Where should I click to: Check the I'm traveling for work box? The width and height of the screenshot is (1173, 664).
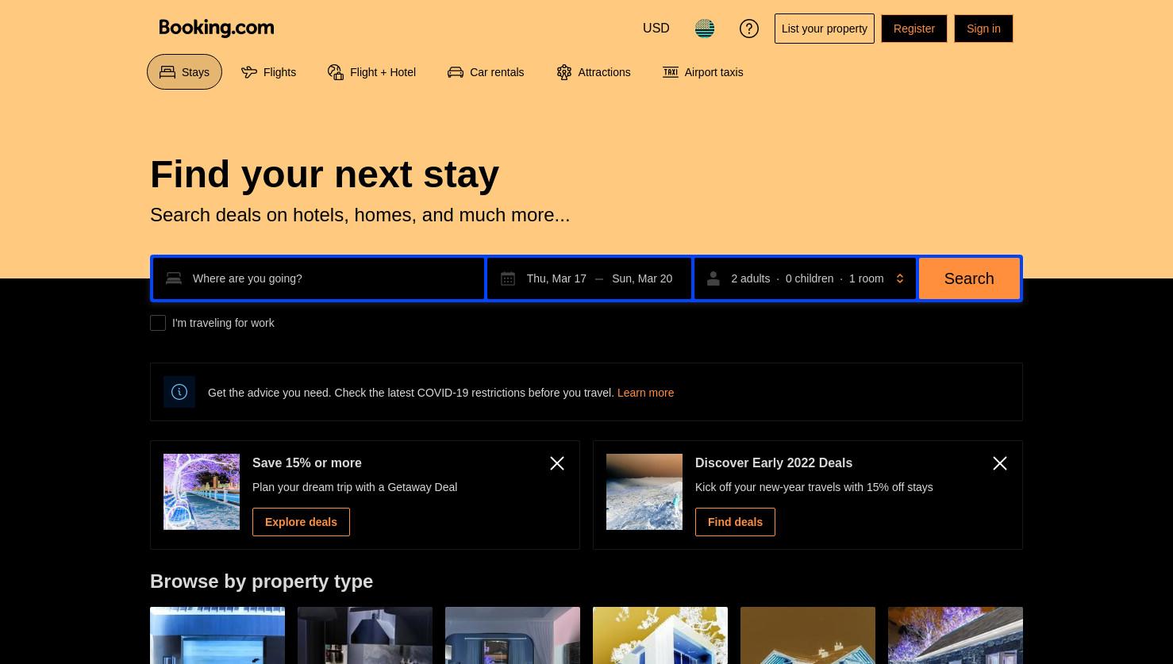158,323
